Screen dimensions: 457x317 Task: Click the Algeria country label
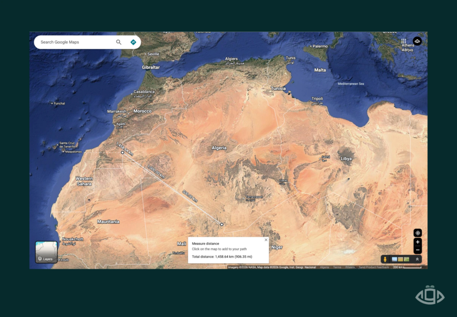[219, 148]
